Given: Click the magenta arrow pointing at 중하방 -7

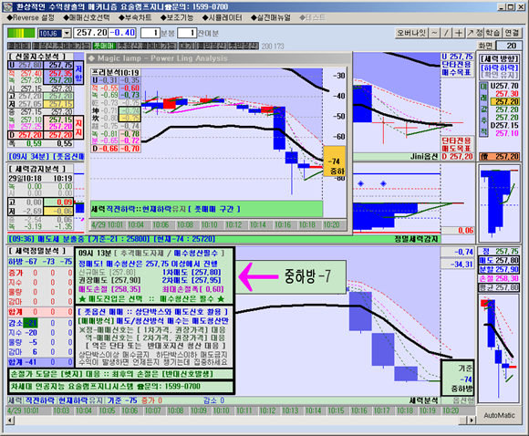Looking at the screenshot, I should coord(258,276).
